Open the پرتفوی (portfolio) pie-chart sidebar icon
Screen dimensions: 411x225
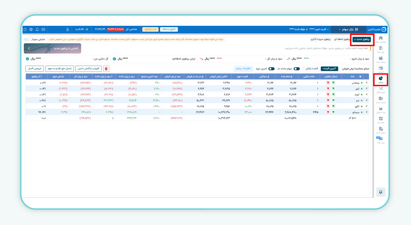pyautogui.click(x=380, y=79)
